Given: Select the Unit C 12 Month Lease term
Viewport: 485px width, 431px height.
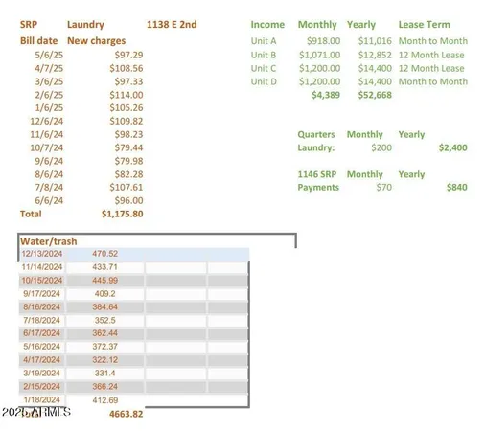Looking at the screenshot, I should pyautogui.click(x=431, y=68).
